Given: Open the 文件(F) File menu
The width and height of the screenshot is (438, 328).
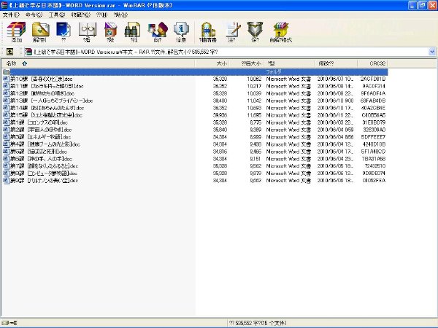Looking at the screenshot, I should [x=11, y=15].
